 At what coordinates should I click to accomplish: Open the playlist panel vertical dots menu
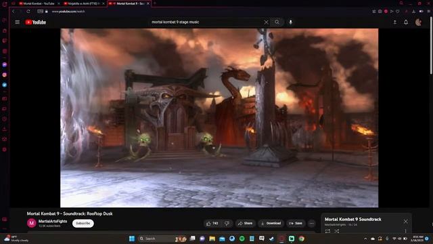(x=405, y=231)
